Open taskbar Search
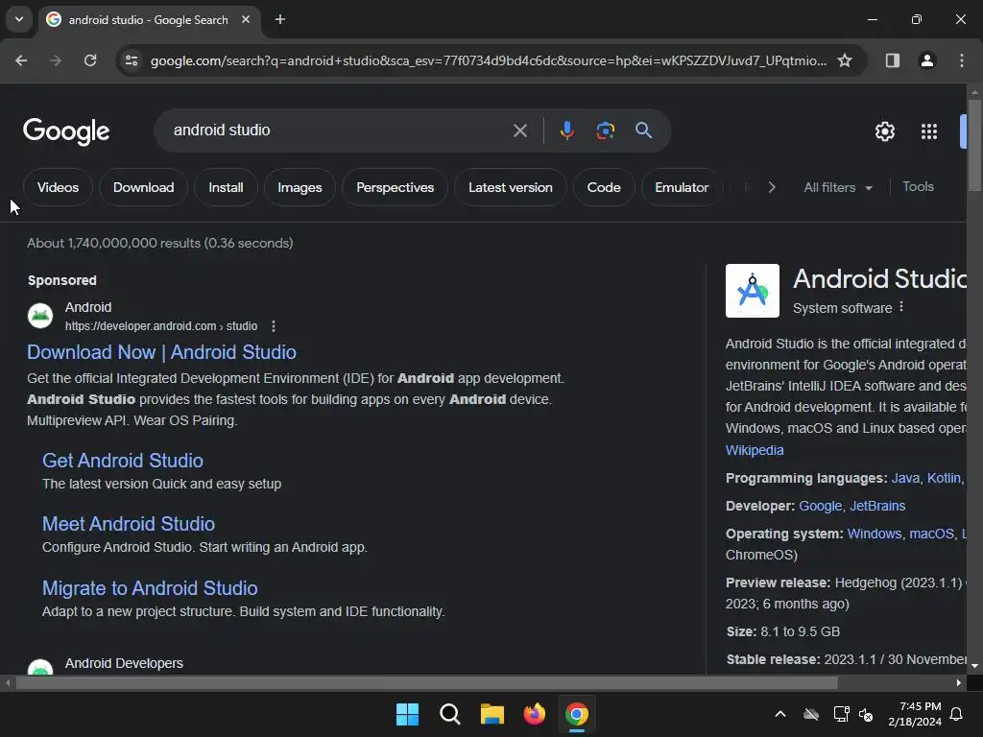 (x=449, y=714)
